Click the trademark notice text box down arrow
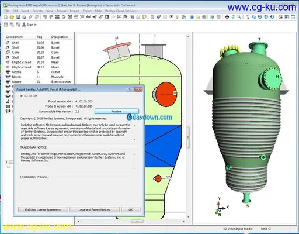Screen dimensions: 299x234 pos(134,168)
